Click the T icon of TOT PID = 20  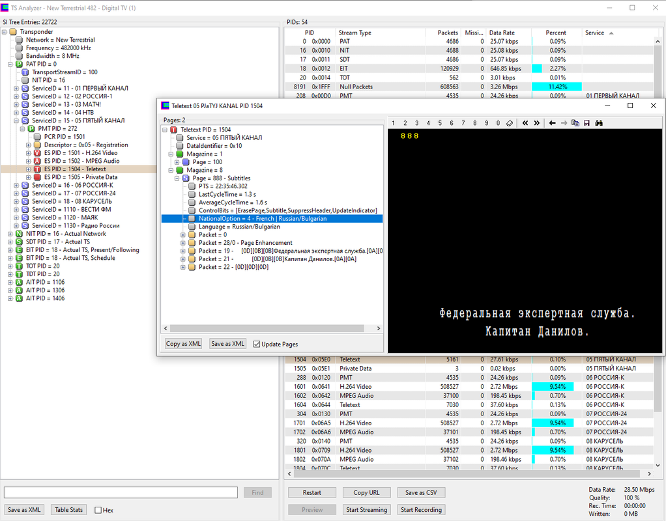click(19, 266)
